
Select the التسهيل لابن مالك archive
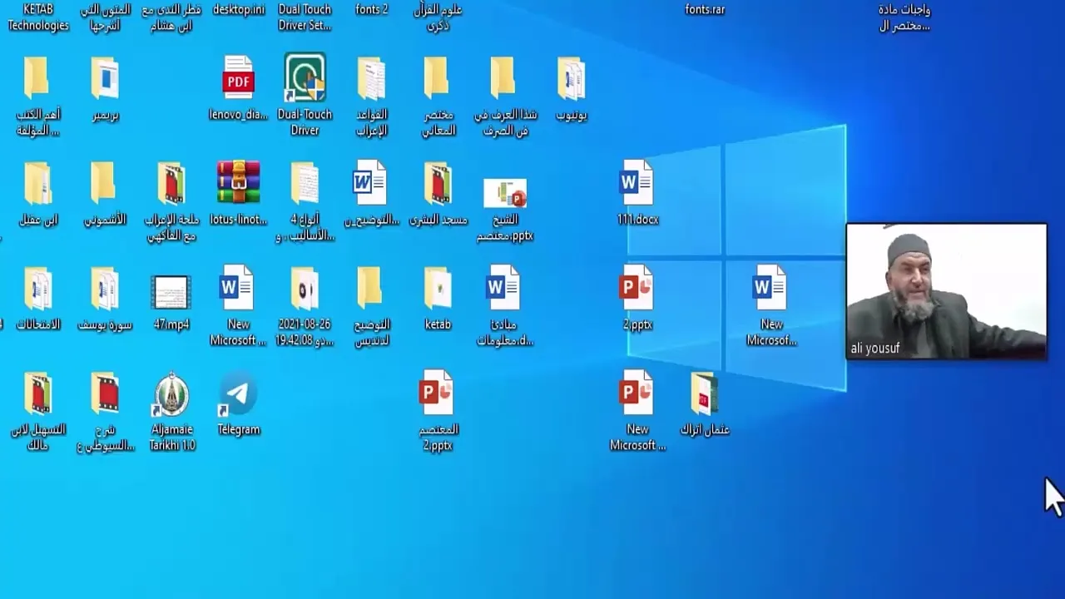(38, 393)
